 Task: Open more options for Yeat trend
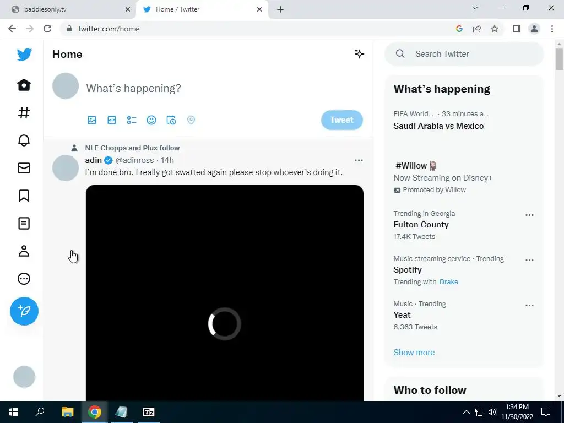[529, 305]
